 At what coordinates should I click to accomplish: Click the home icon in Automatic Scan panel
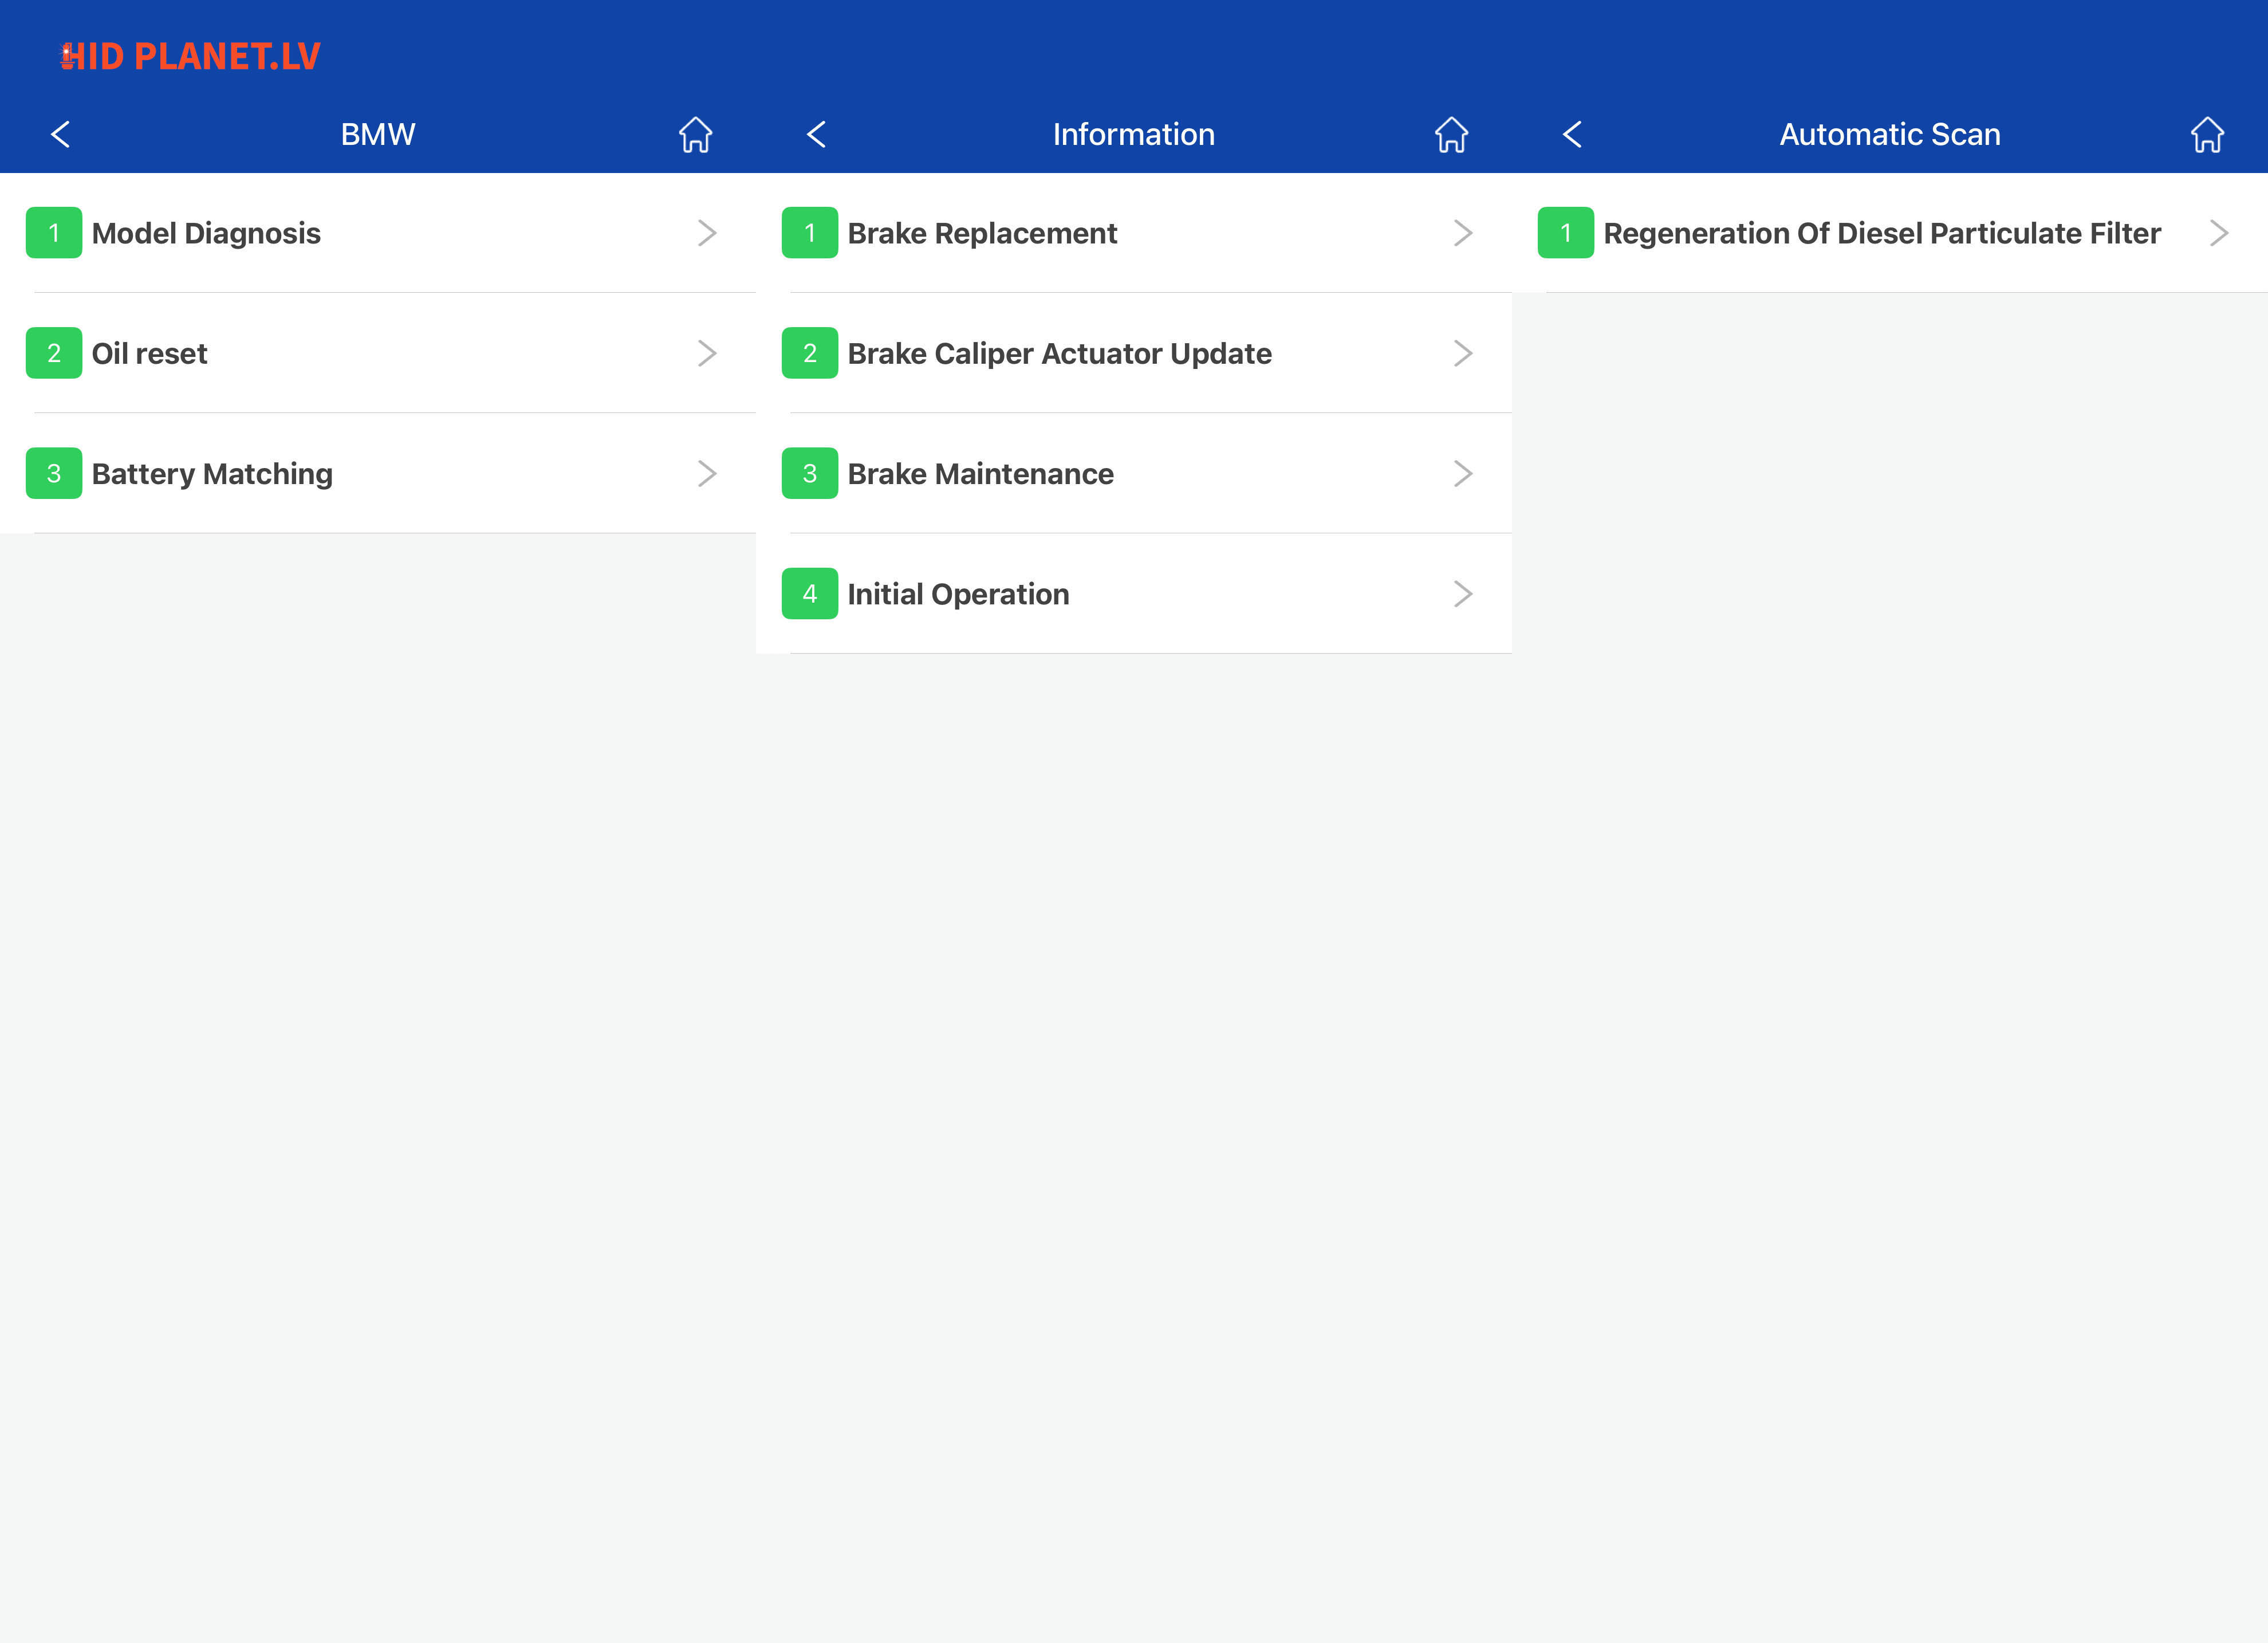(2207, 134)
